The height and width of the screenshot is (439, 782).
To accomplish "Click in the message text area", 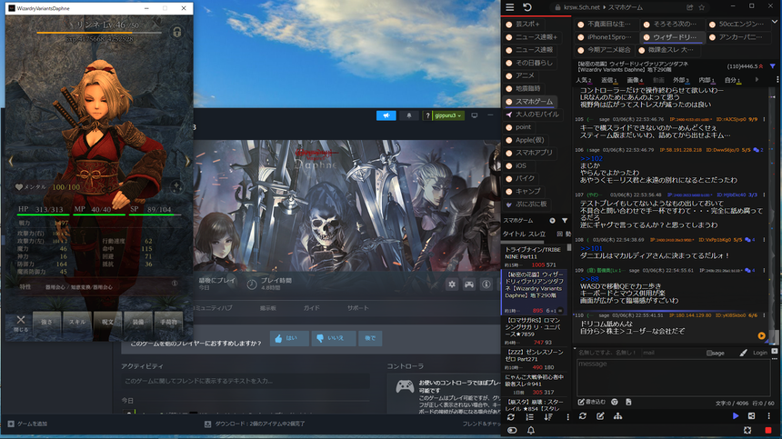I will tap(673, 377).
